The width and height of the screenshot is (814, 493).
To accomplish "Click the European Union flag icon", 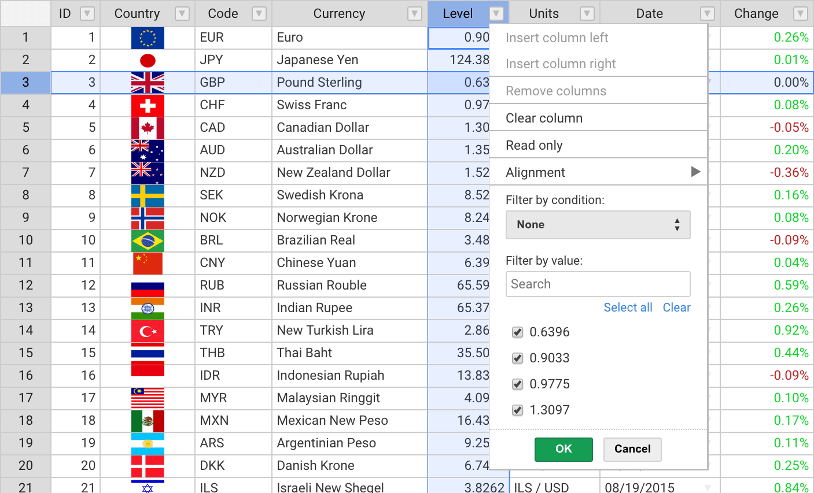I will (x=148, y=38).
